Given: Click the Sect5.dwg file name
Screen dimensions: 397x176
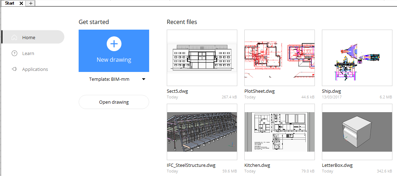Looking at the screenshot, I should (177, 91).
